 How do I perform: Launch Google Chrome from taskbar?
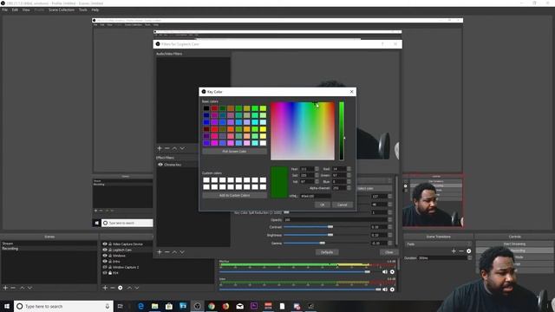tap(212, 306)
